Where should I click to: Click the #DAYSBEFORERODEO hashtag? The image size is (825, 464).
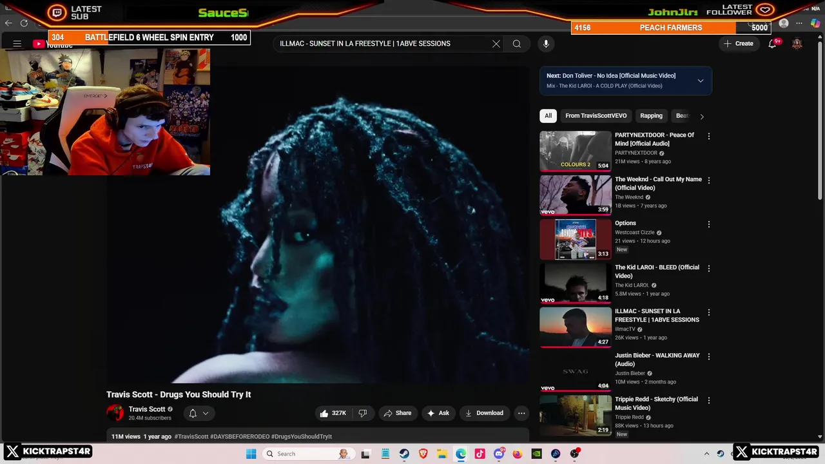[x=240, y=436]
